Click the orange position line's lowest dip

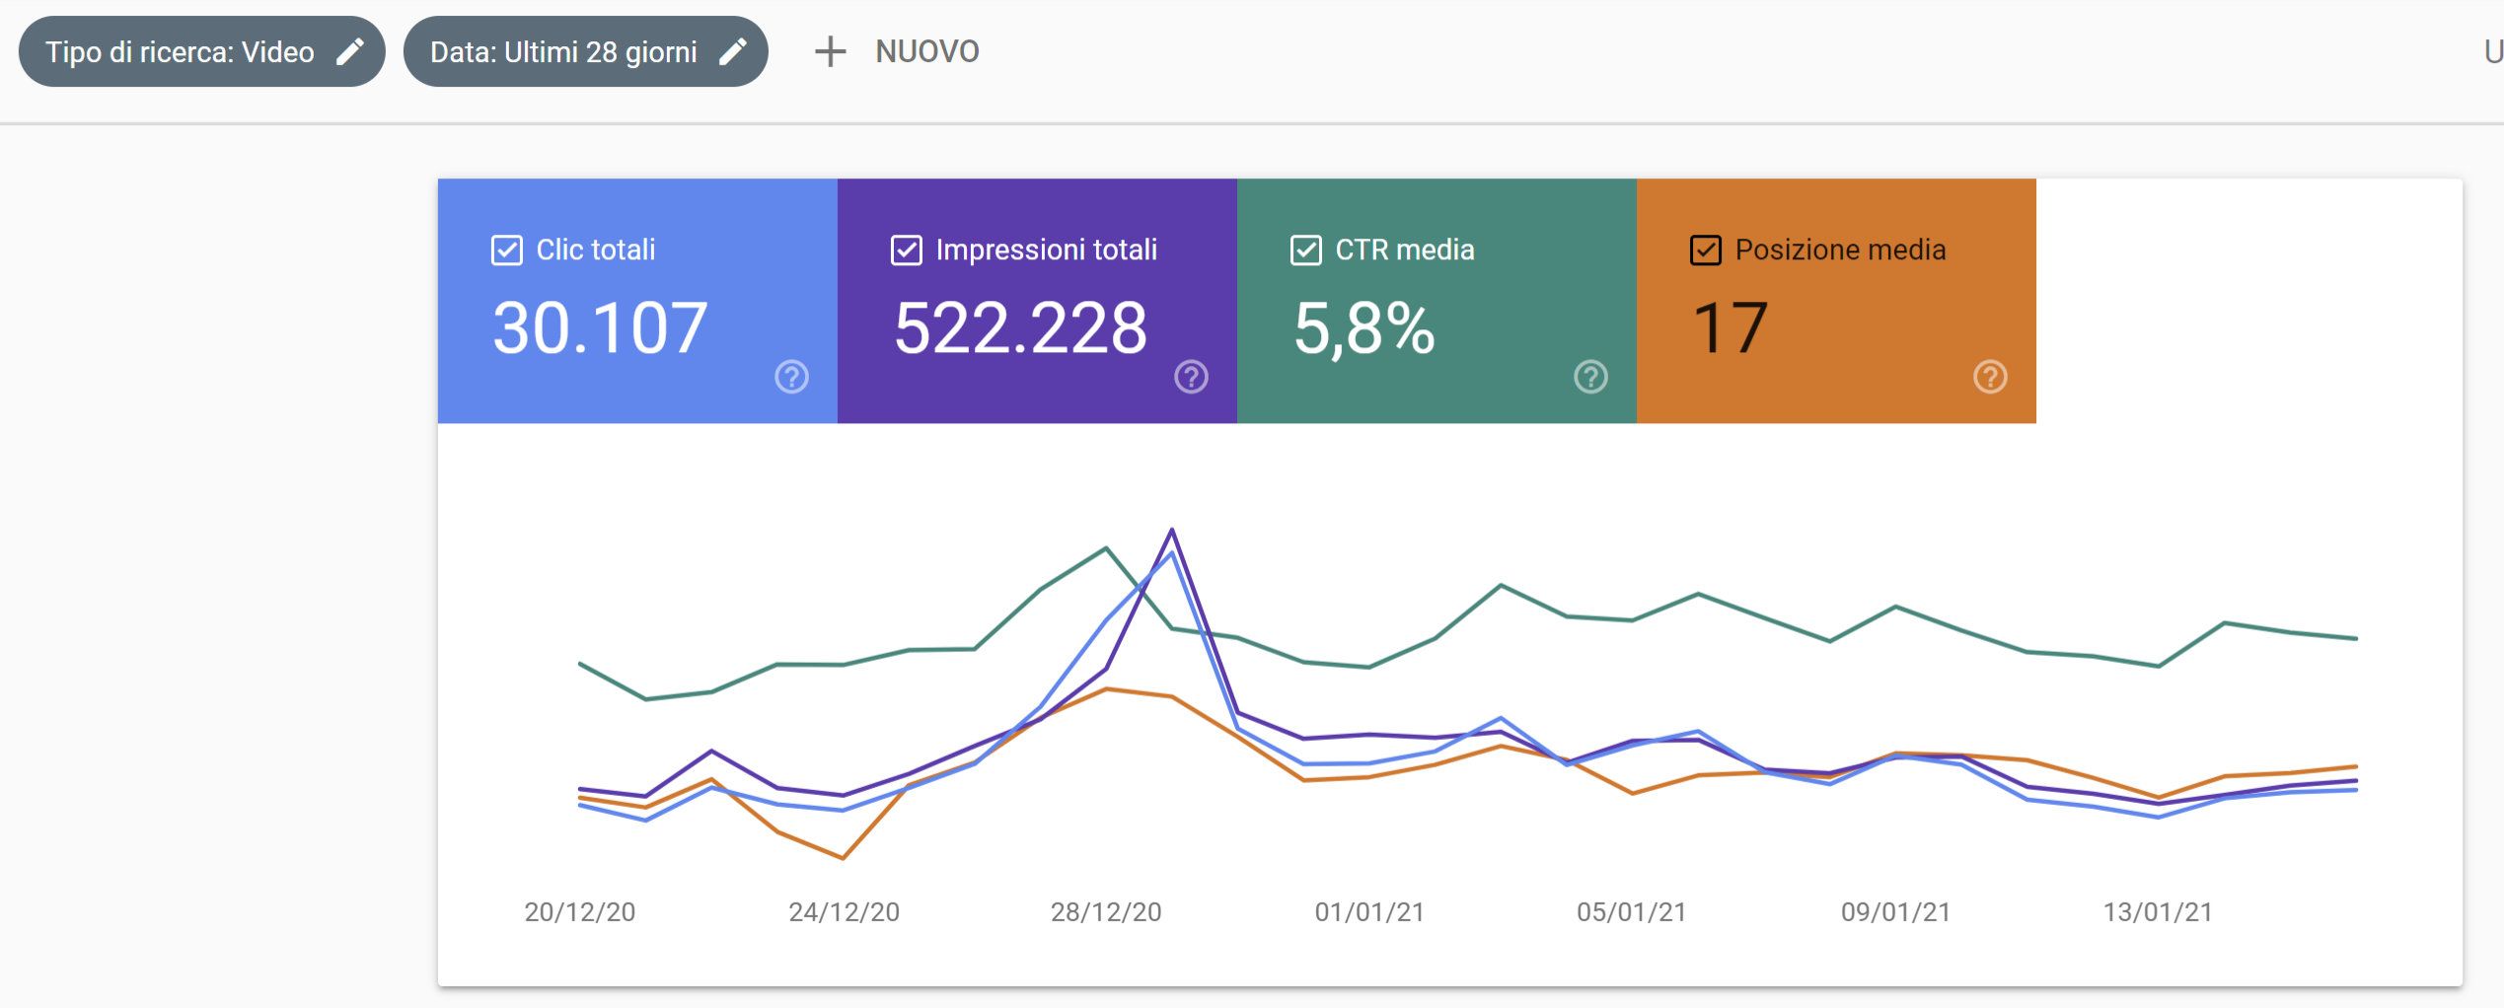843,858
